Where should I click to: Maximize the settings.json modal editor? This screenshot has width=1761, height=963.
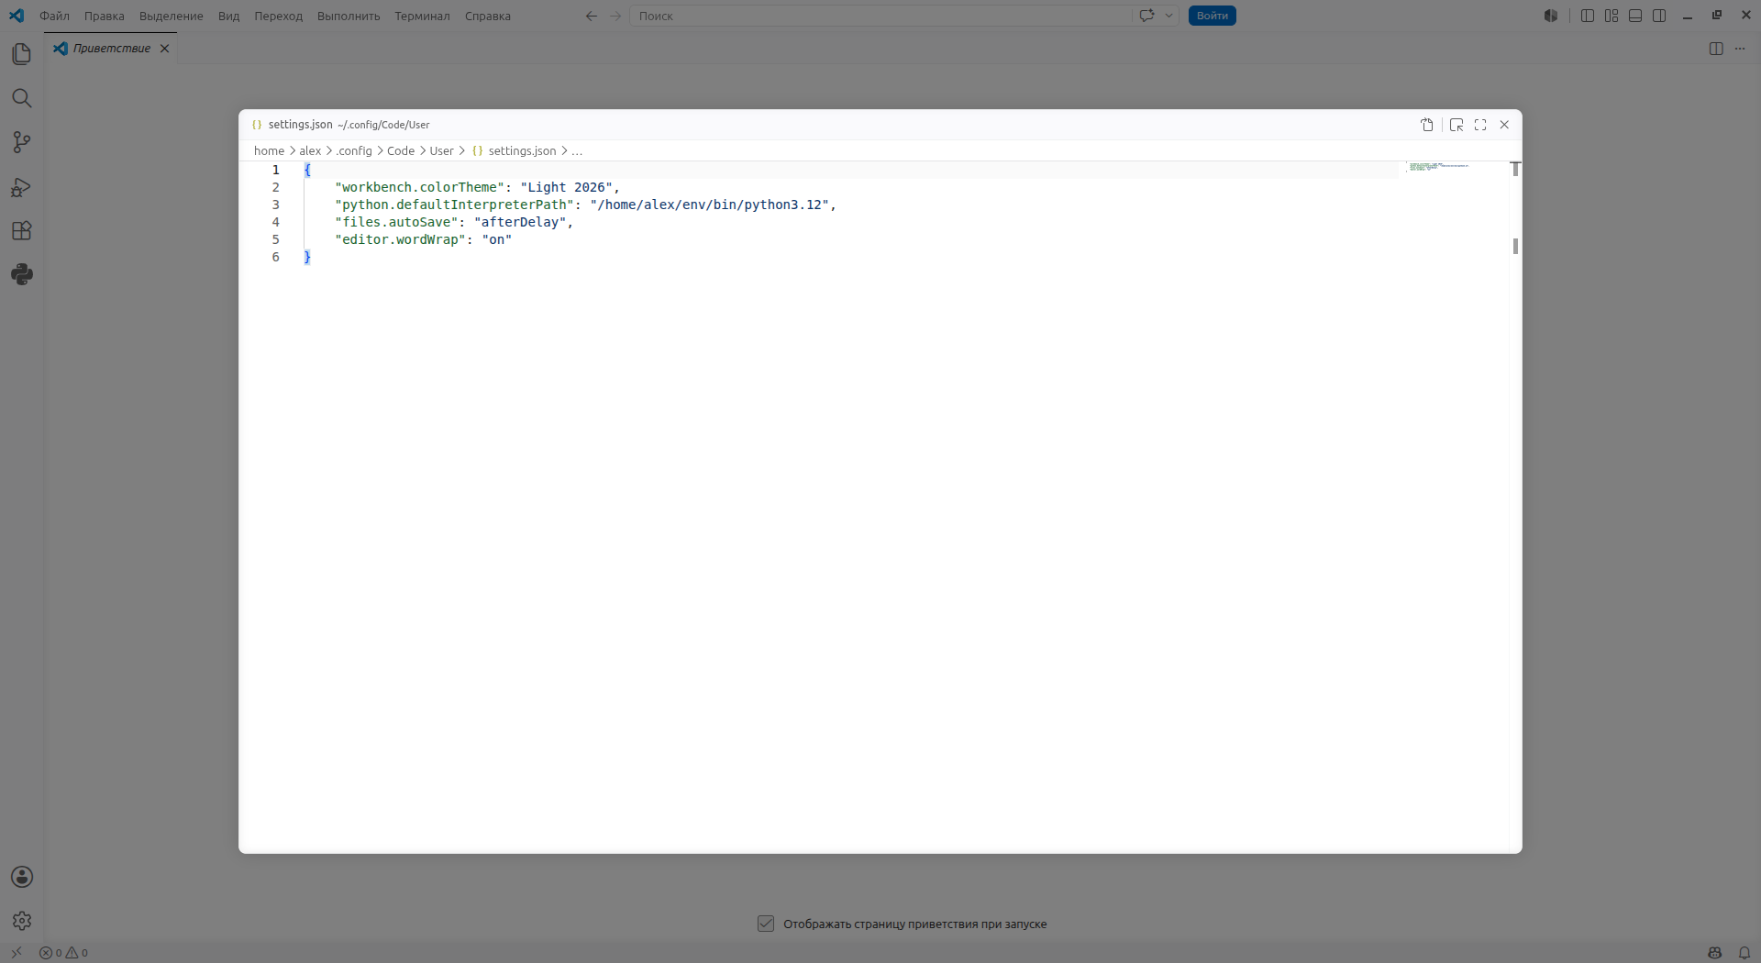pyautogui.click(x=1480, y=125)
